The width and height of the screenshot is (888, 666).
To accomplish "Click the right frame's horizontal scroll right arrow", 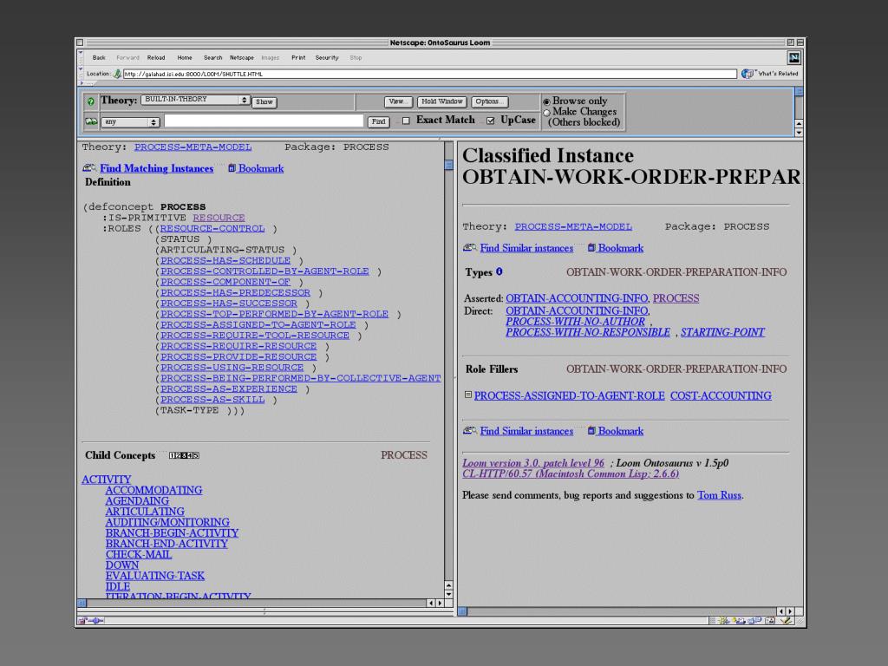I will [x=791, y=611].
